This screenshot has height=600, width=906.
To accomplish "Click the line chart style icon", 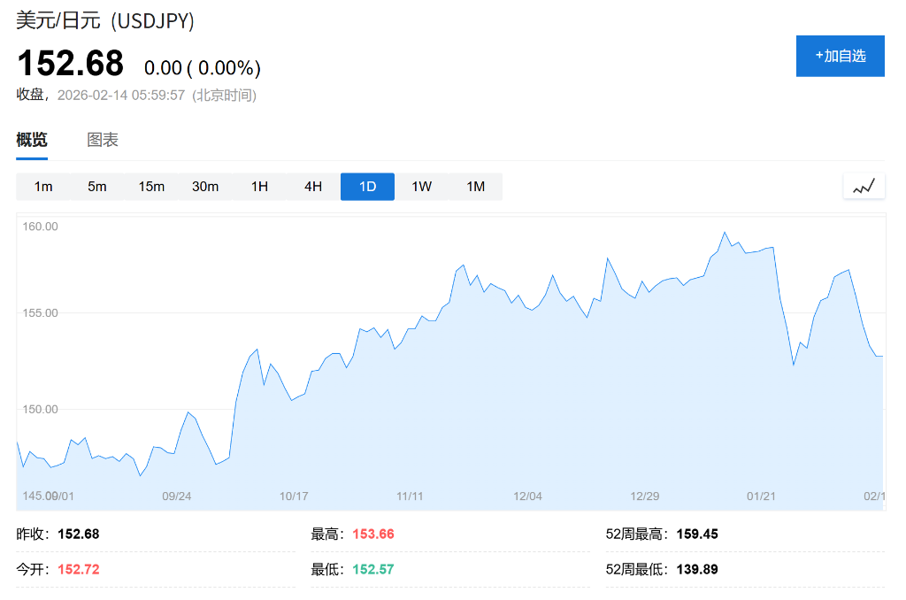I will click(x=864, y=186).
